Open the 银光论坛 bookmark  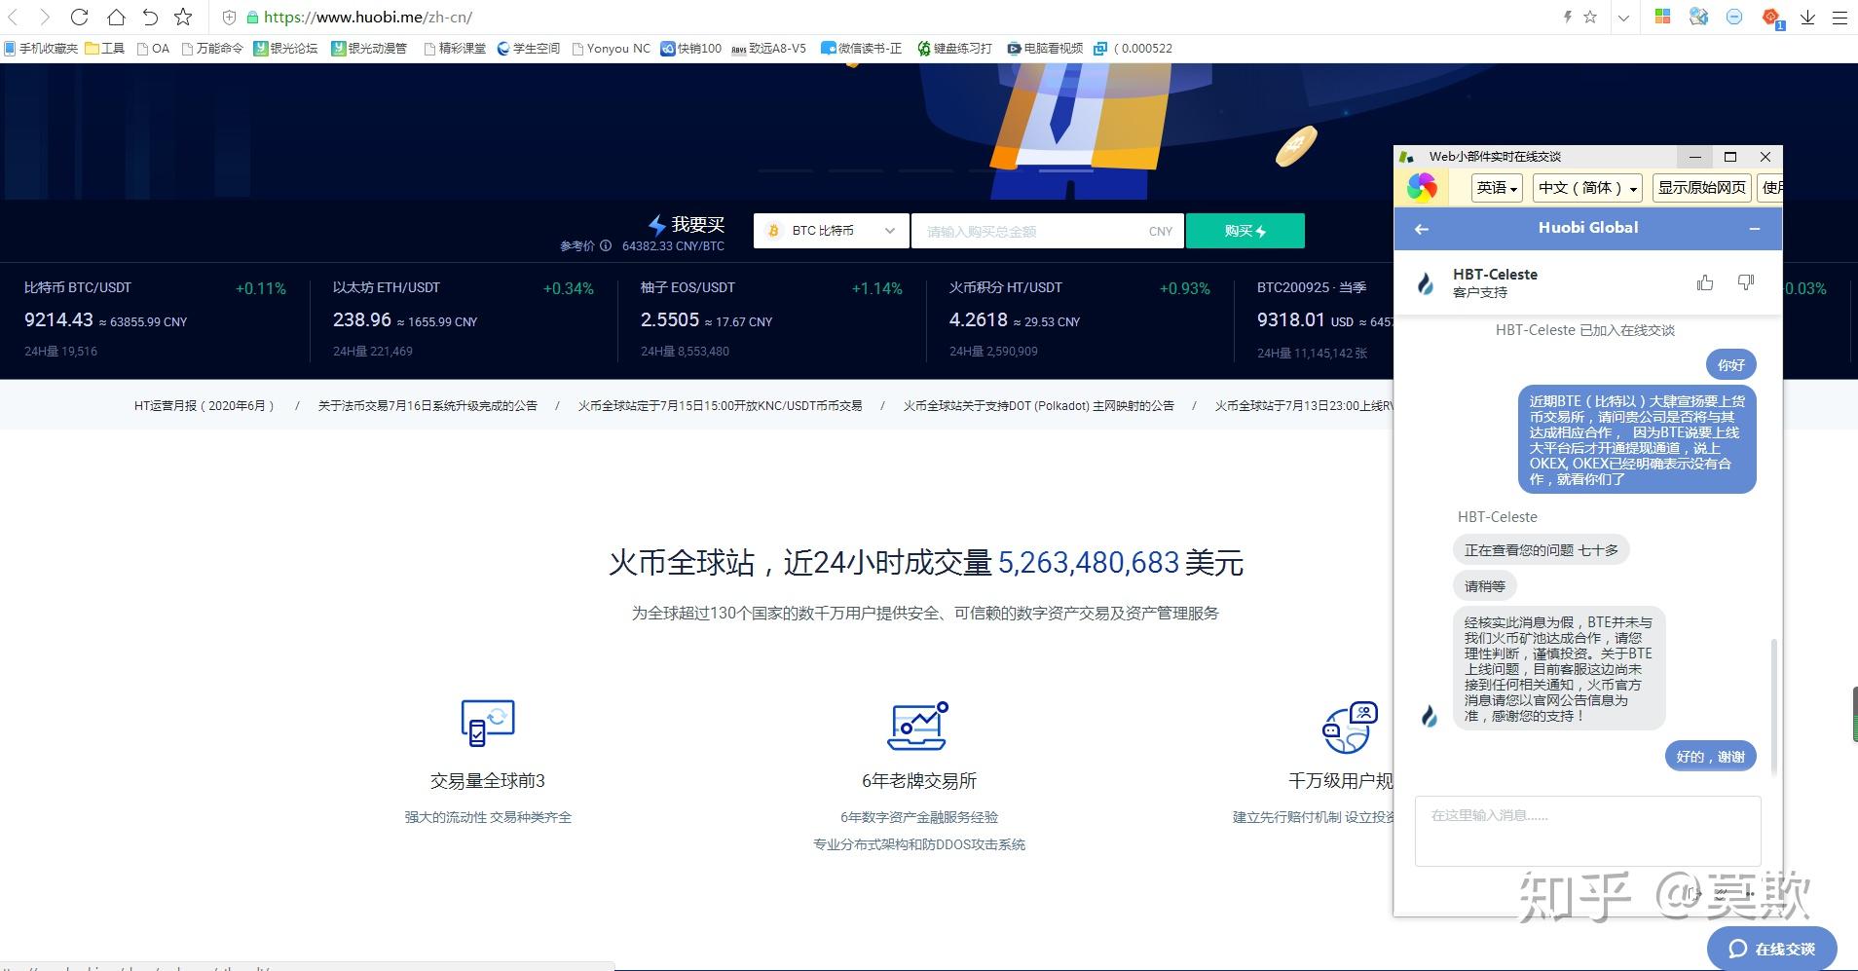click(x=285, y=48)
